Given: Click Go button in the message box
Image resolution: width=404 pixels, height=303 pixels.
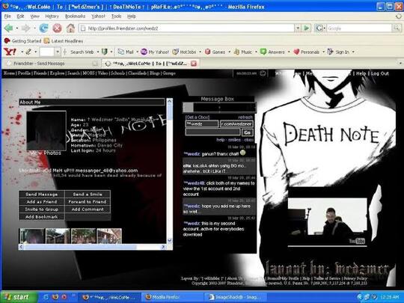Looking at the screenshot, I should coord(248,132).
